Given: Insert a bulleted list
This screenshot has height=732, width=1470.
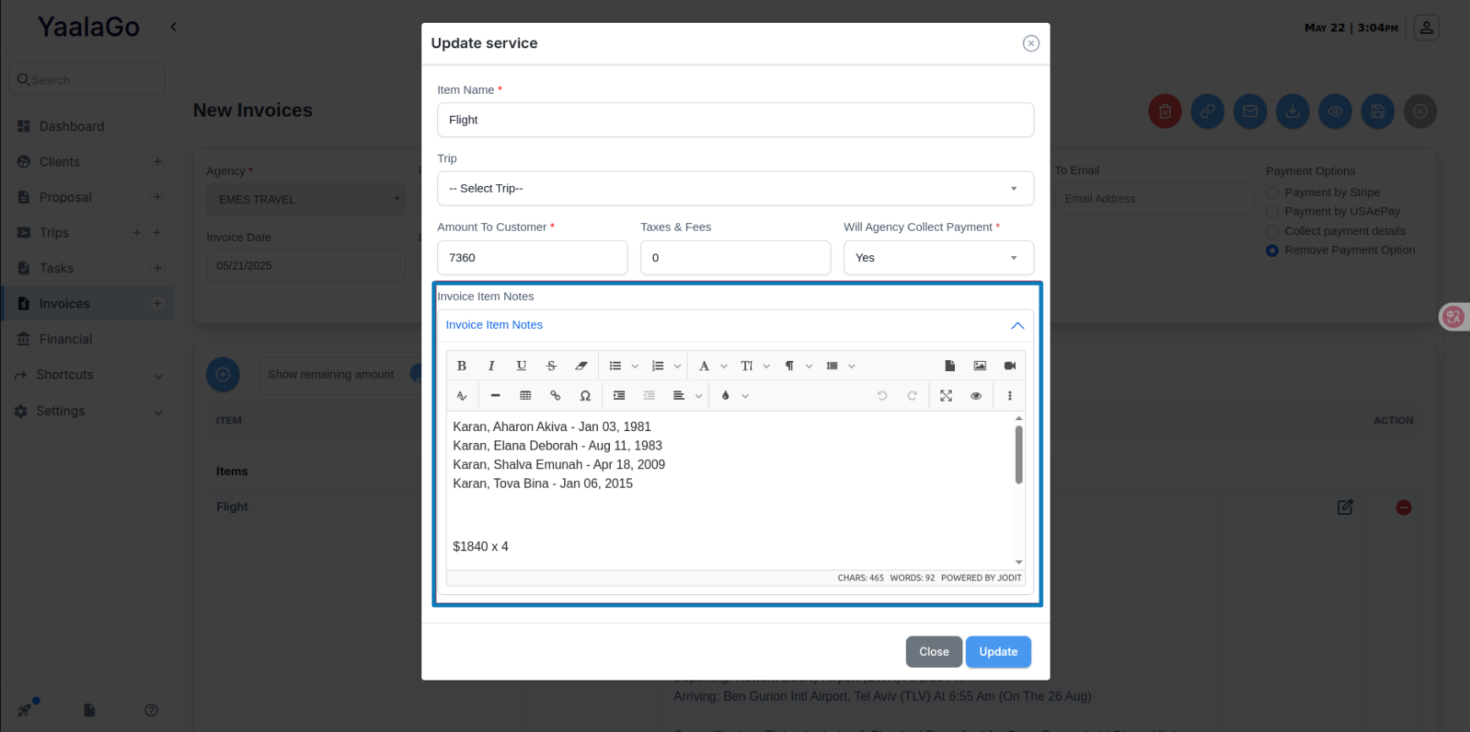Looking at the screenshot, I should 615,366.
